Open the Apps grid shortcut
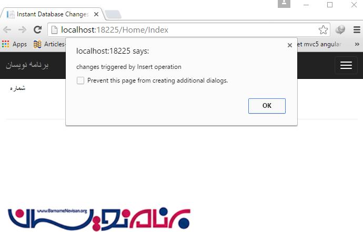Screen dimensions: 363x232 (x=14, y=44)
